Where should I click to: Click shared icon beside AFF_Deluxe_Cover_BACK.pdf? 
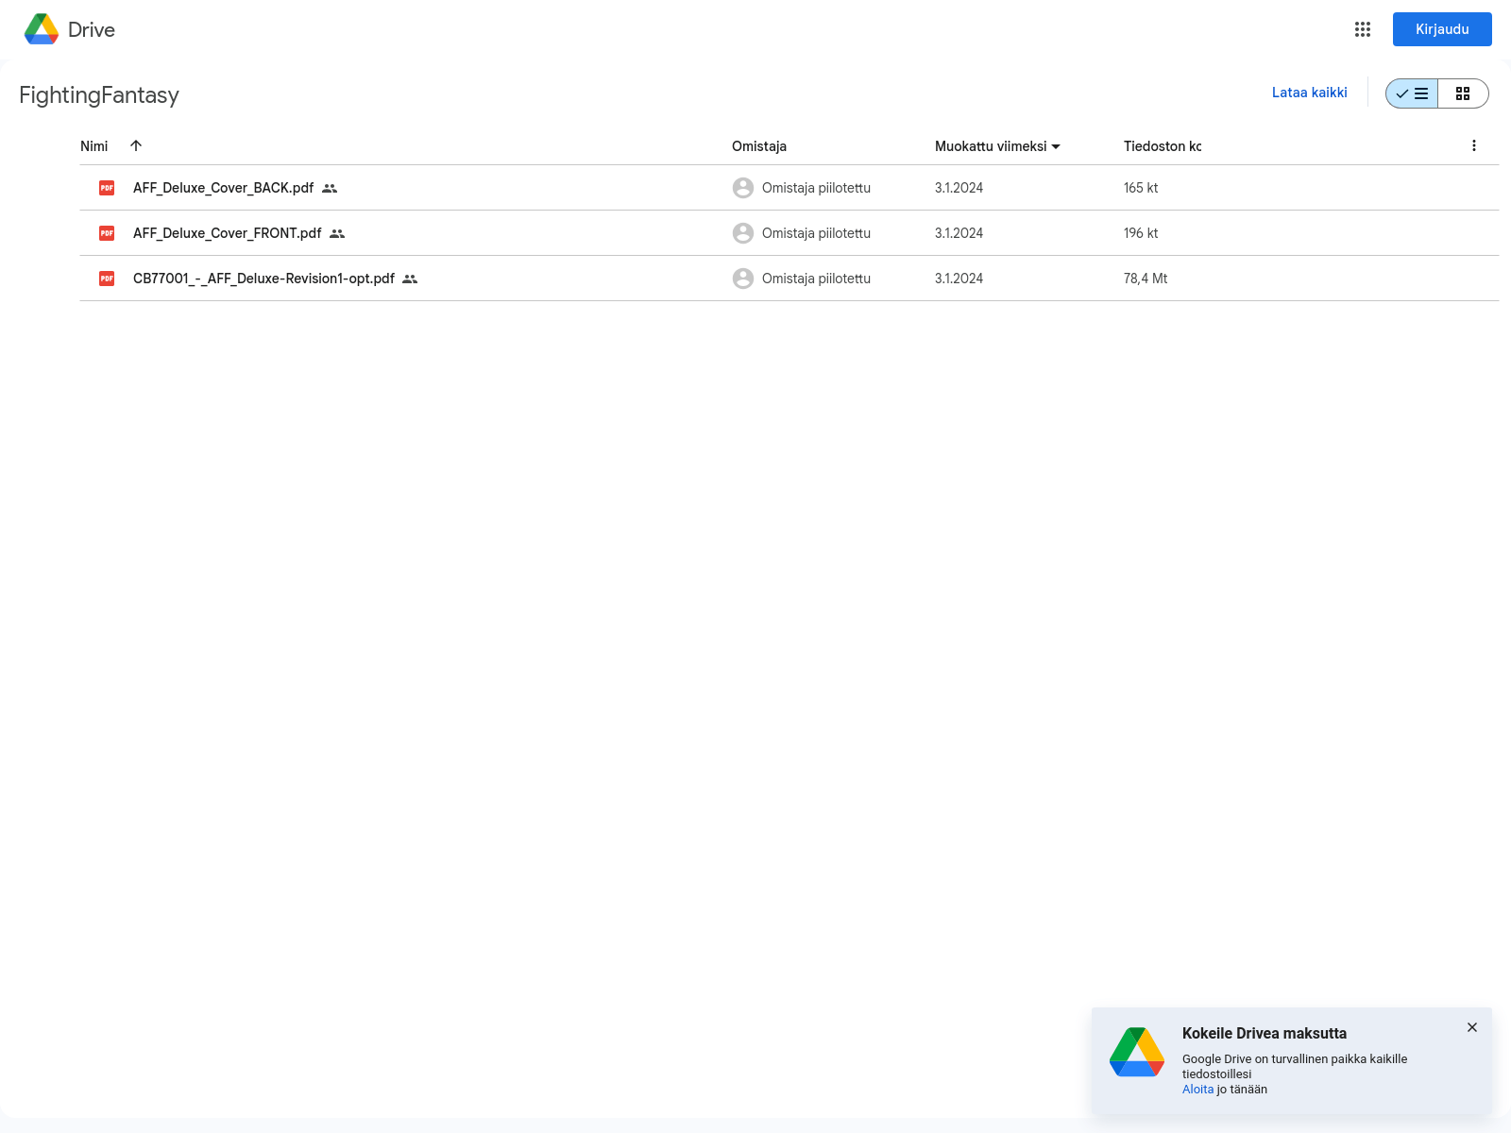click(x=330, y=188)
